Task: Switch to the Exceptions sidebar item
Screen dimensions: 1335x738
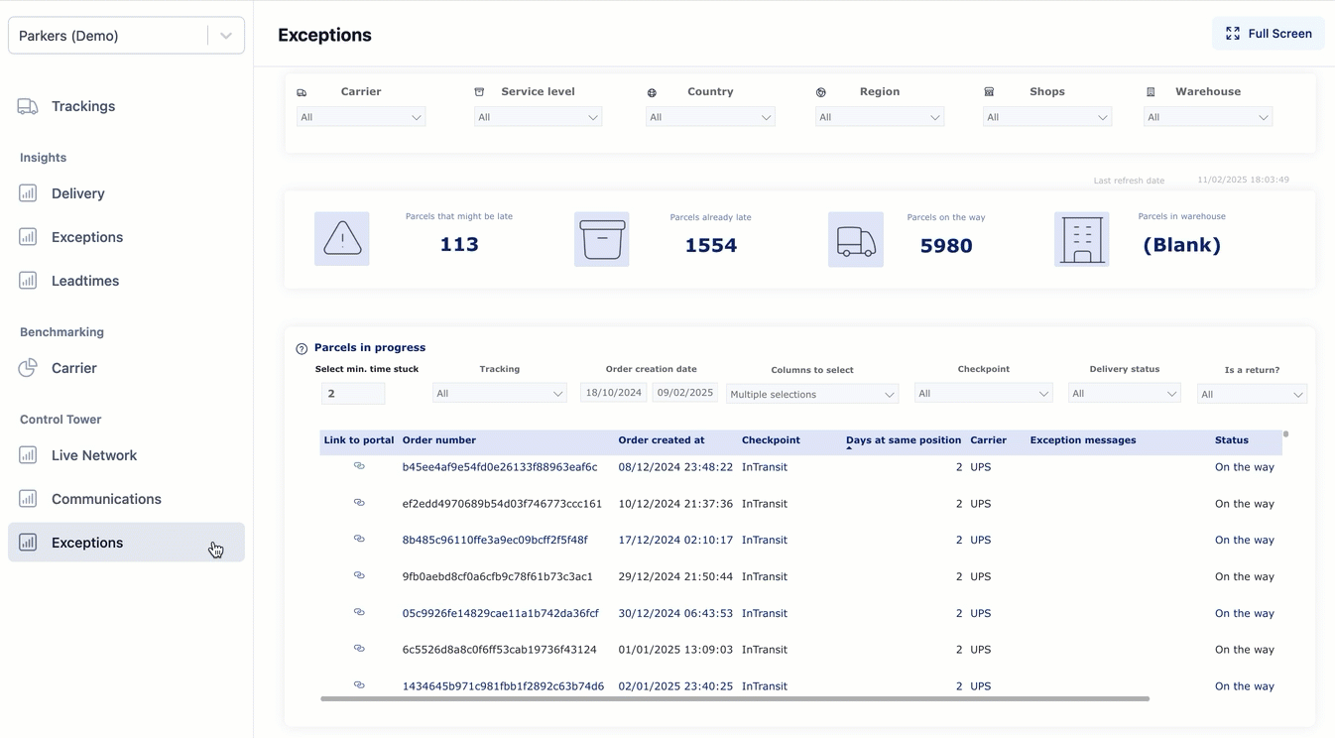Action: 87,543
